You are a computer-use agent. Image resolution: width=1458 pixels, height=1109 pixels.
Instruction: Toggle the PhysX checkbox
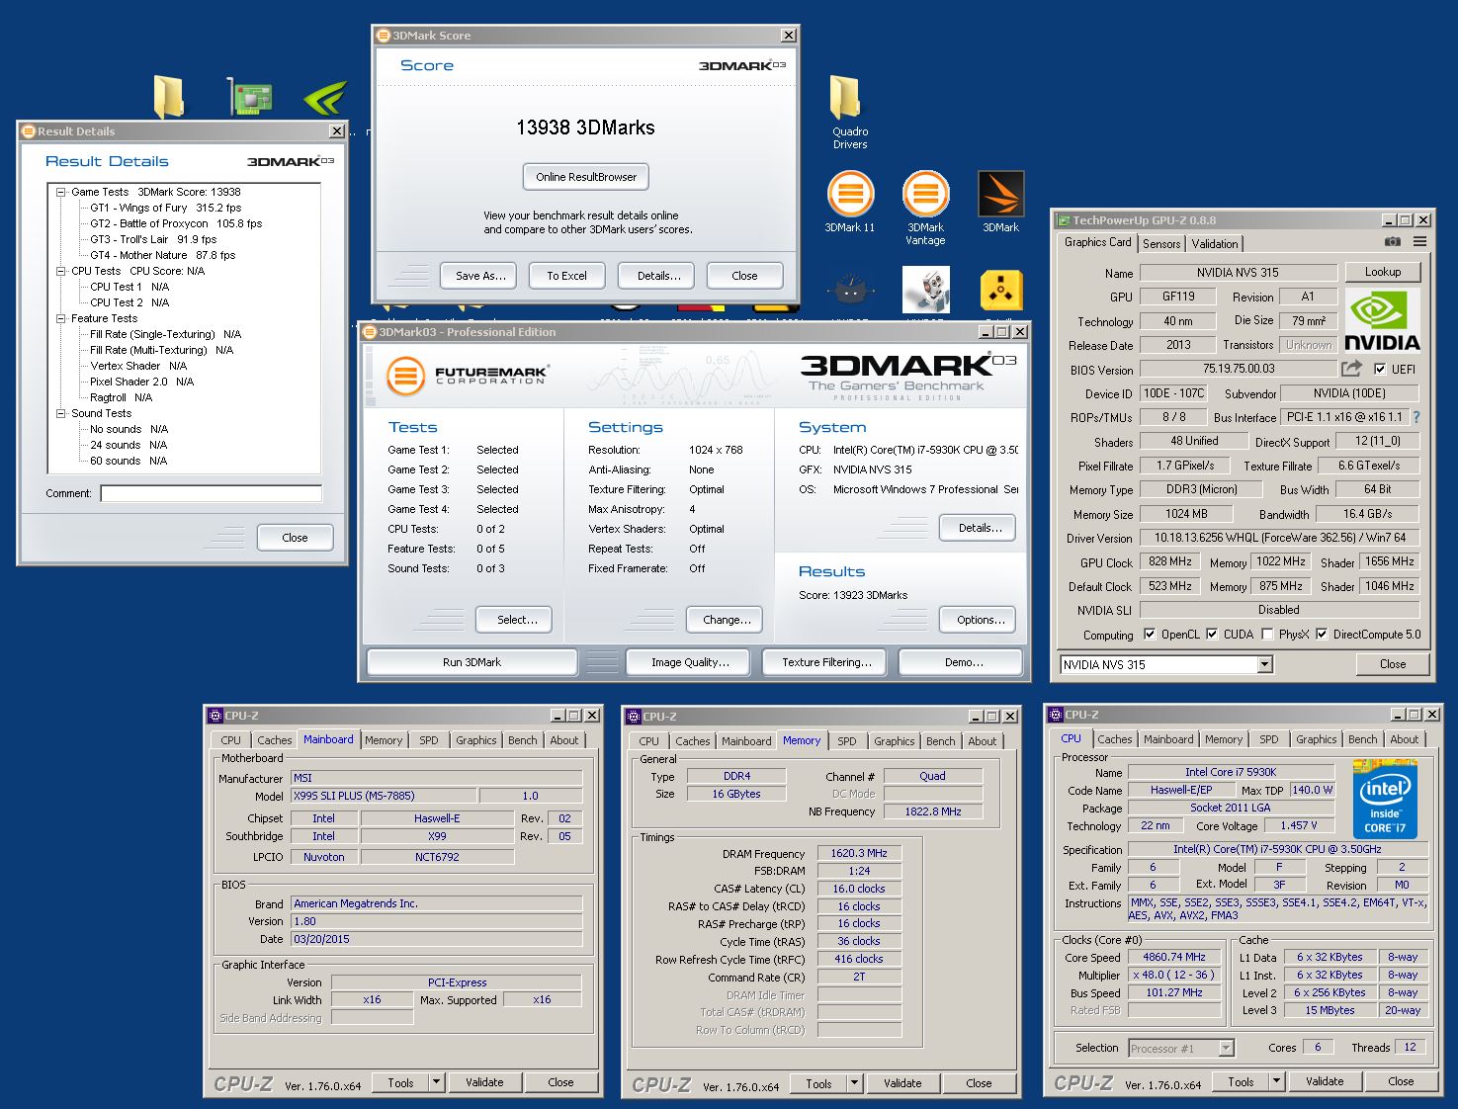pyautogui.click(x=1267, y=635)
